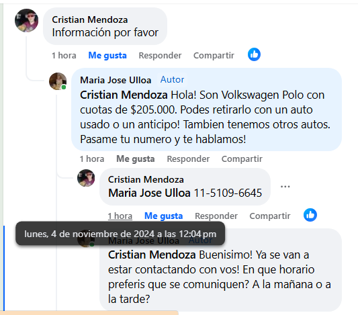
Task: Open Cristian Mendoza's avatar on phone number reply
Action: click(86, 178)
